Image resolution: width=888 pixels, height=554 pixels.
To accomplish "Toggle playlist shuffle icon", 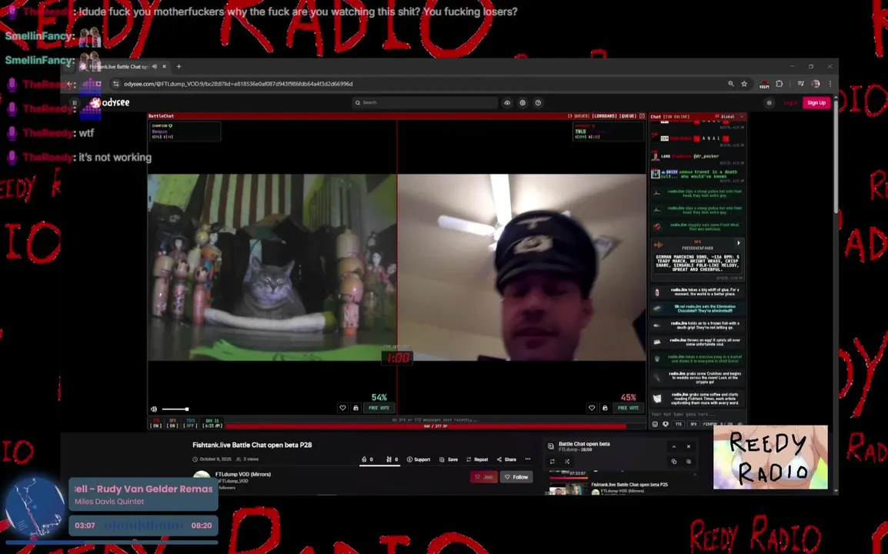I will [567, 462].
